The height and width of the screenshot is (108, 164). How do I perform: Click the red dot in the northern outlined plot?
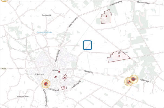(106, 16)
